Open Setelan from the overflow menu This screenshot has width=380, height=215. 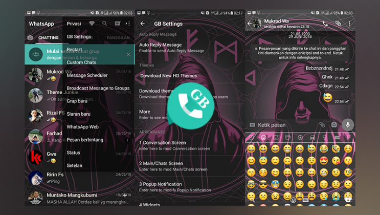pyautogui.click(x=74, y=165)
